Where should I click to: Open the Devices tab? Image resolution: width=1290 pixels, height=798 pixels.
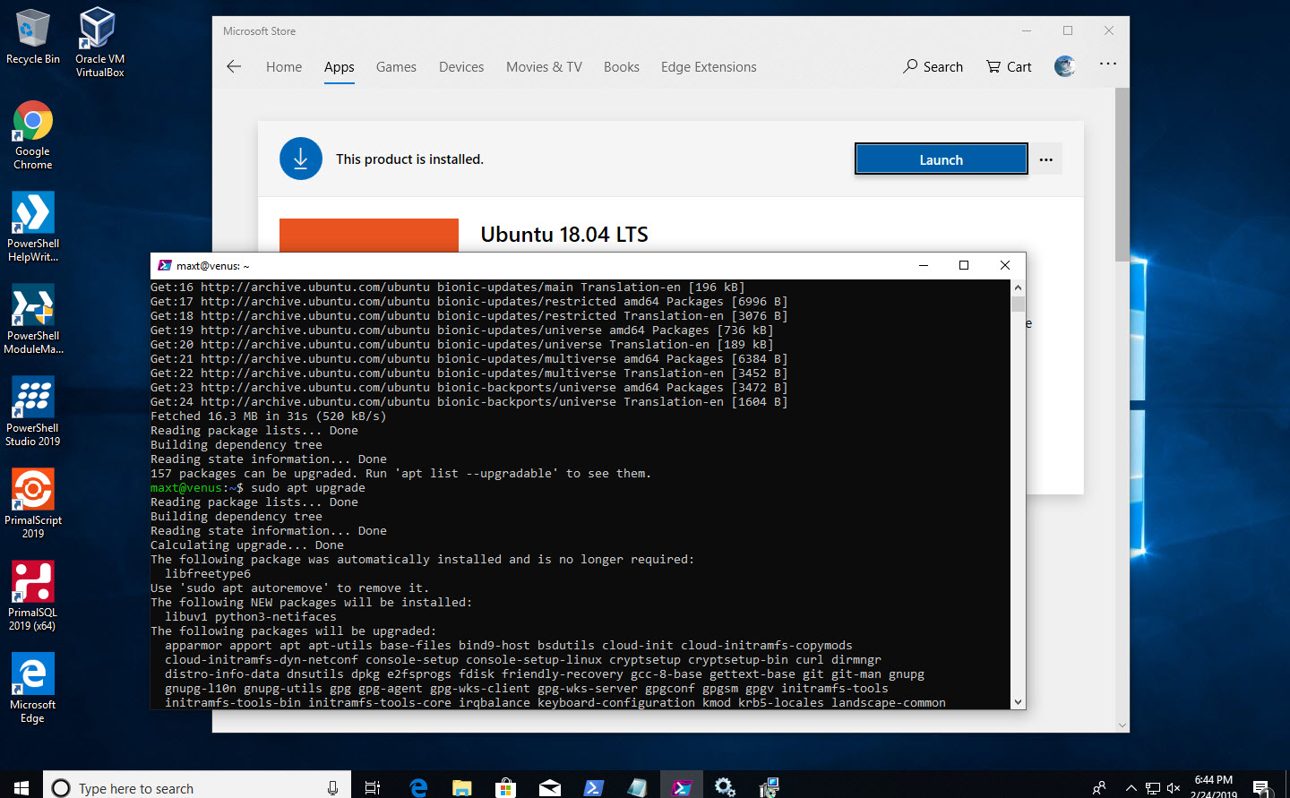461,67
